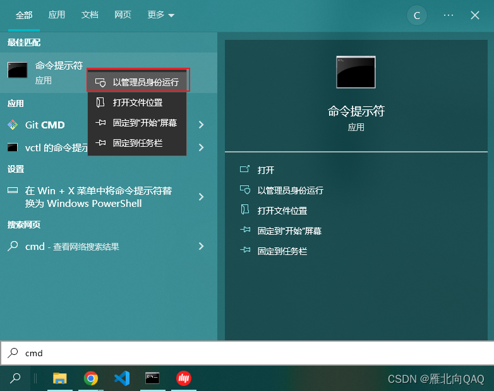Open the Git CMD app result
Viewport: 494px width, 391px height.
click(45, 125)
